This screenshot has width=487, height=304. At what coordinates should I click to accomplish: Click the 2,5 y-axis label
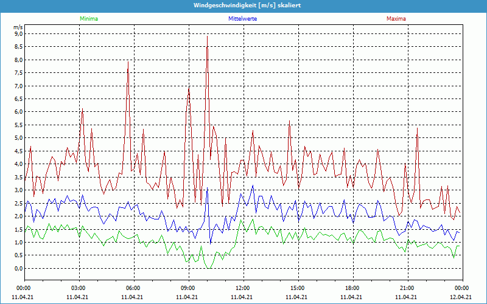[18, 203]
